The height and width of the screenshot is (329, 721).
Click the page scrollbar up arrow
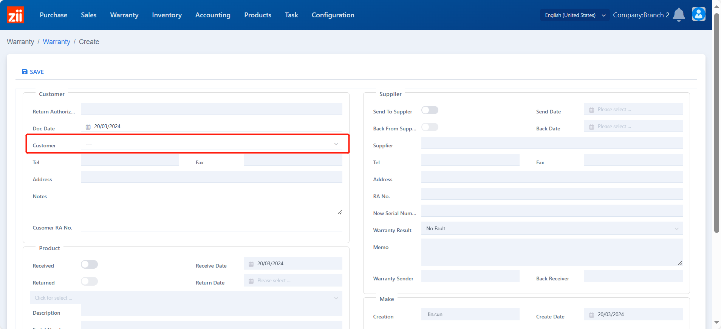(x=716, y=7)
